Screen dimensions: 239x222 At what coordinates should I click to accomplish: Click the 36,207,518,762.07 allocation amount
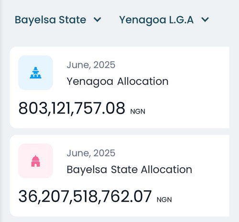pyautogui.click(x=85, y=197)
